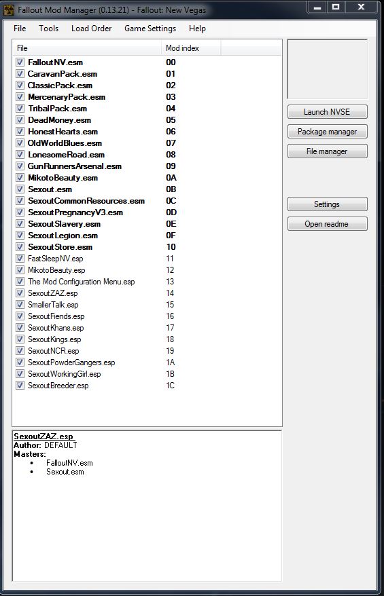Open the File menu
Screen dimensions: 384x596
point(20,29)
